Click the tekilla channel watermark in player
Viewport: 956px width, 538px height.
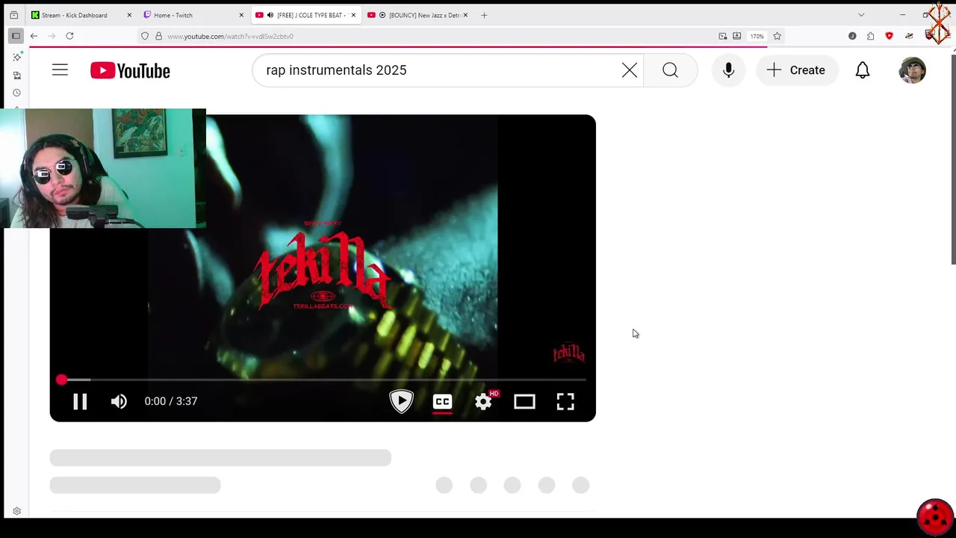(568, 353)
